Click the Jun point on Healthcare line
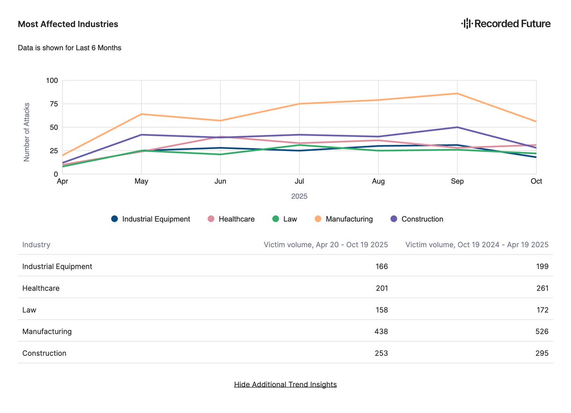Screen dimensions: 571x413 (220, 137)
